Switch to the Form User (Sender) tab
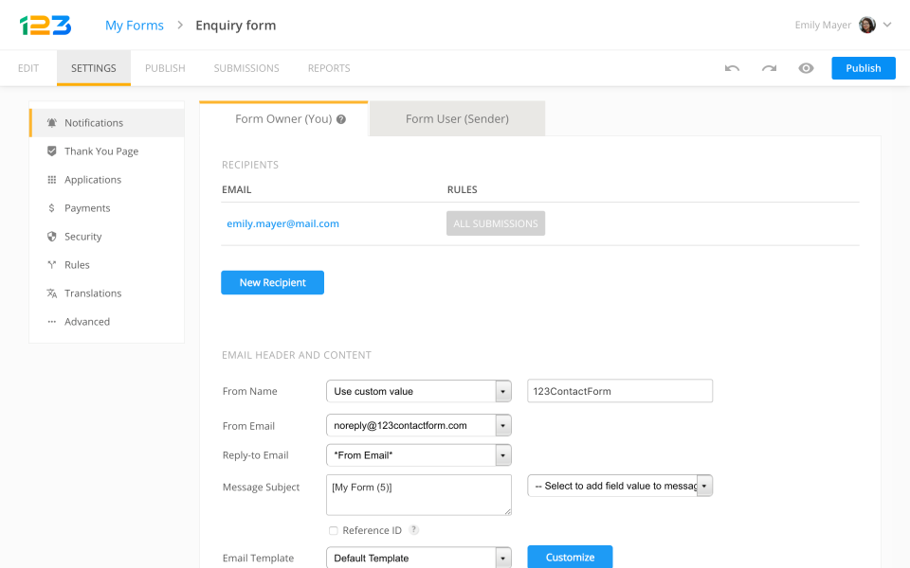Image resolution: width=910 pixels, height=568 pixels. pos(457,119)
